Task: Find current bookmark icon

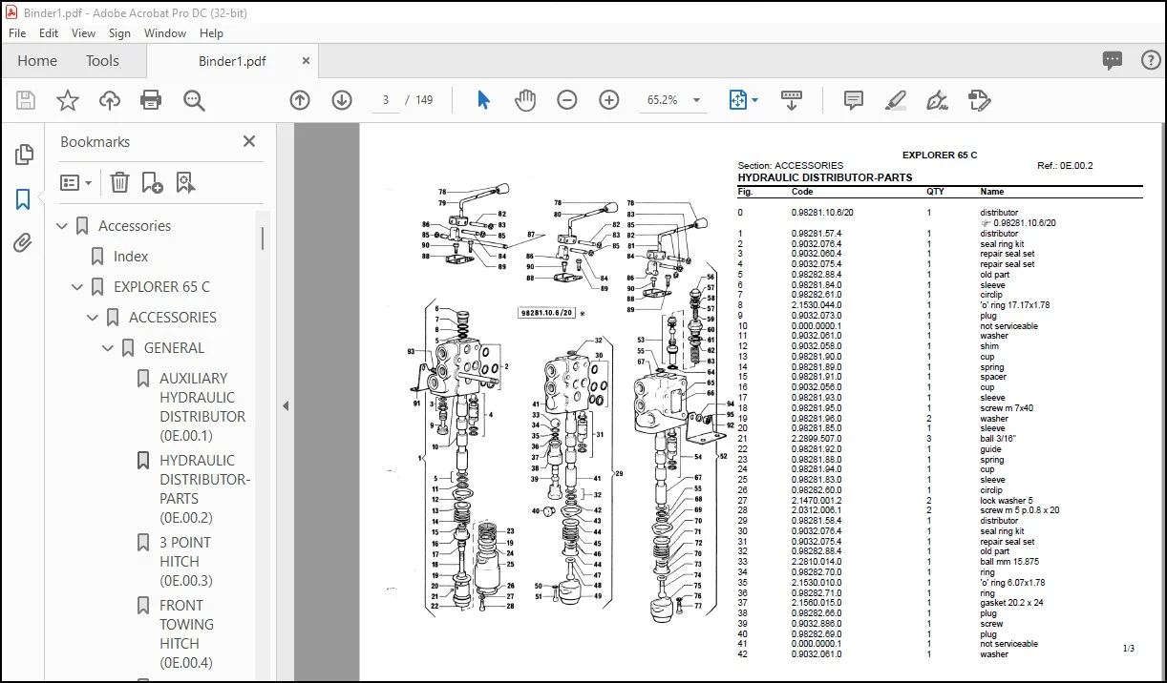Action: point(185,182)
